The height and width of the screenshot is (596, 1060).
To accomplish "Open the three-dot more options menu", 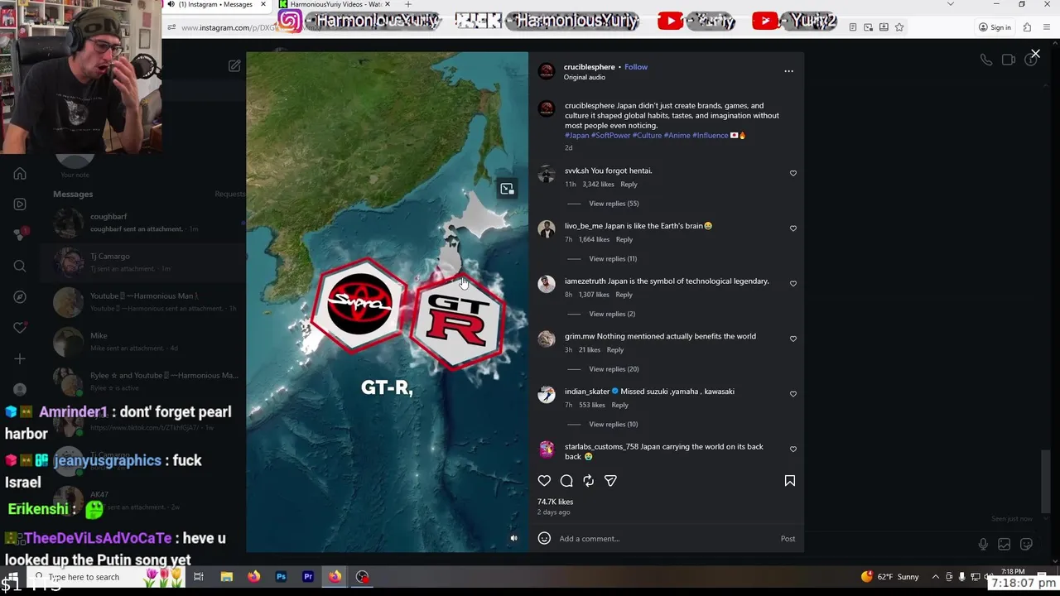I will click(788, 71).
